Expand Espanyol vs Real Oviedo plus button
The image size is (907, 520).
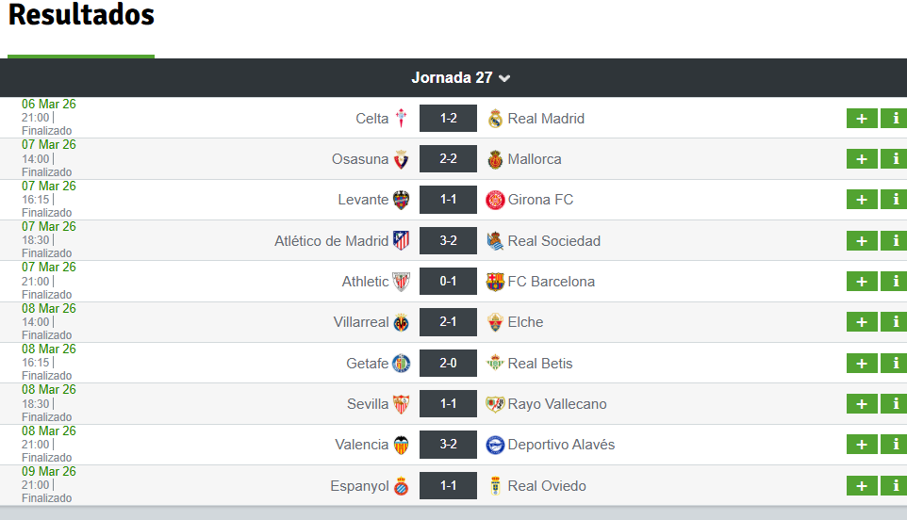[x=862, y=486]
